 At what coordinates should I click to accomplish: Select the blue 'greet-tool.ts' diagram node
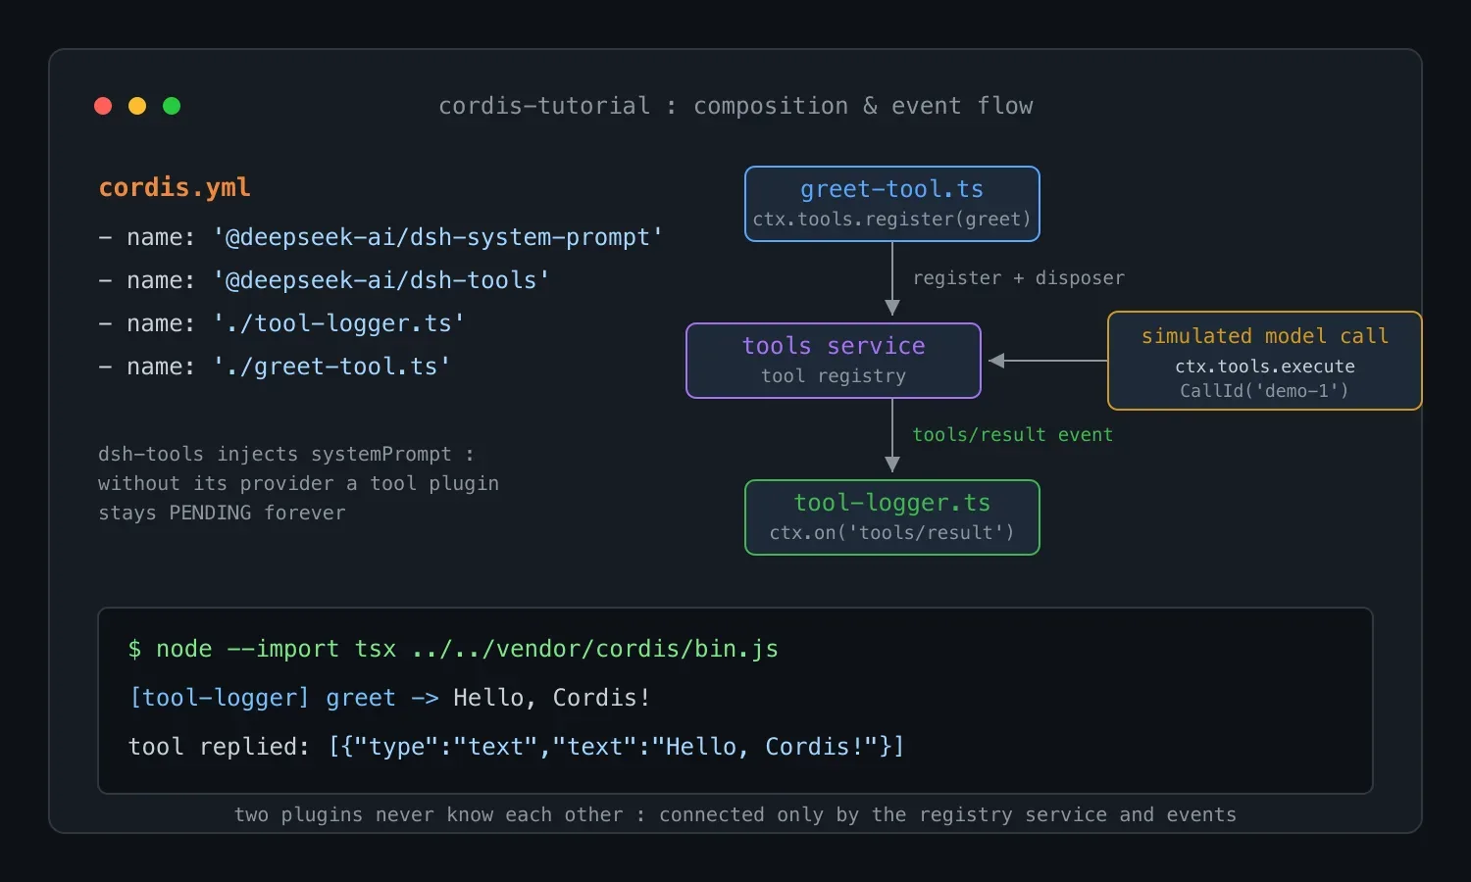[x=892, y=204]
